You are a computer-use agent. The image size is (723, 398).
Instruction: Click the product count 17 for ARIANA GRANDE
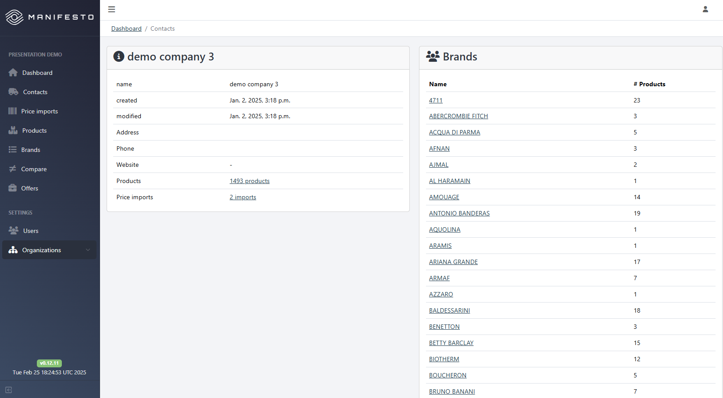tap(637, 262)
